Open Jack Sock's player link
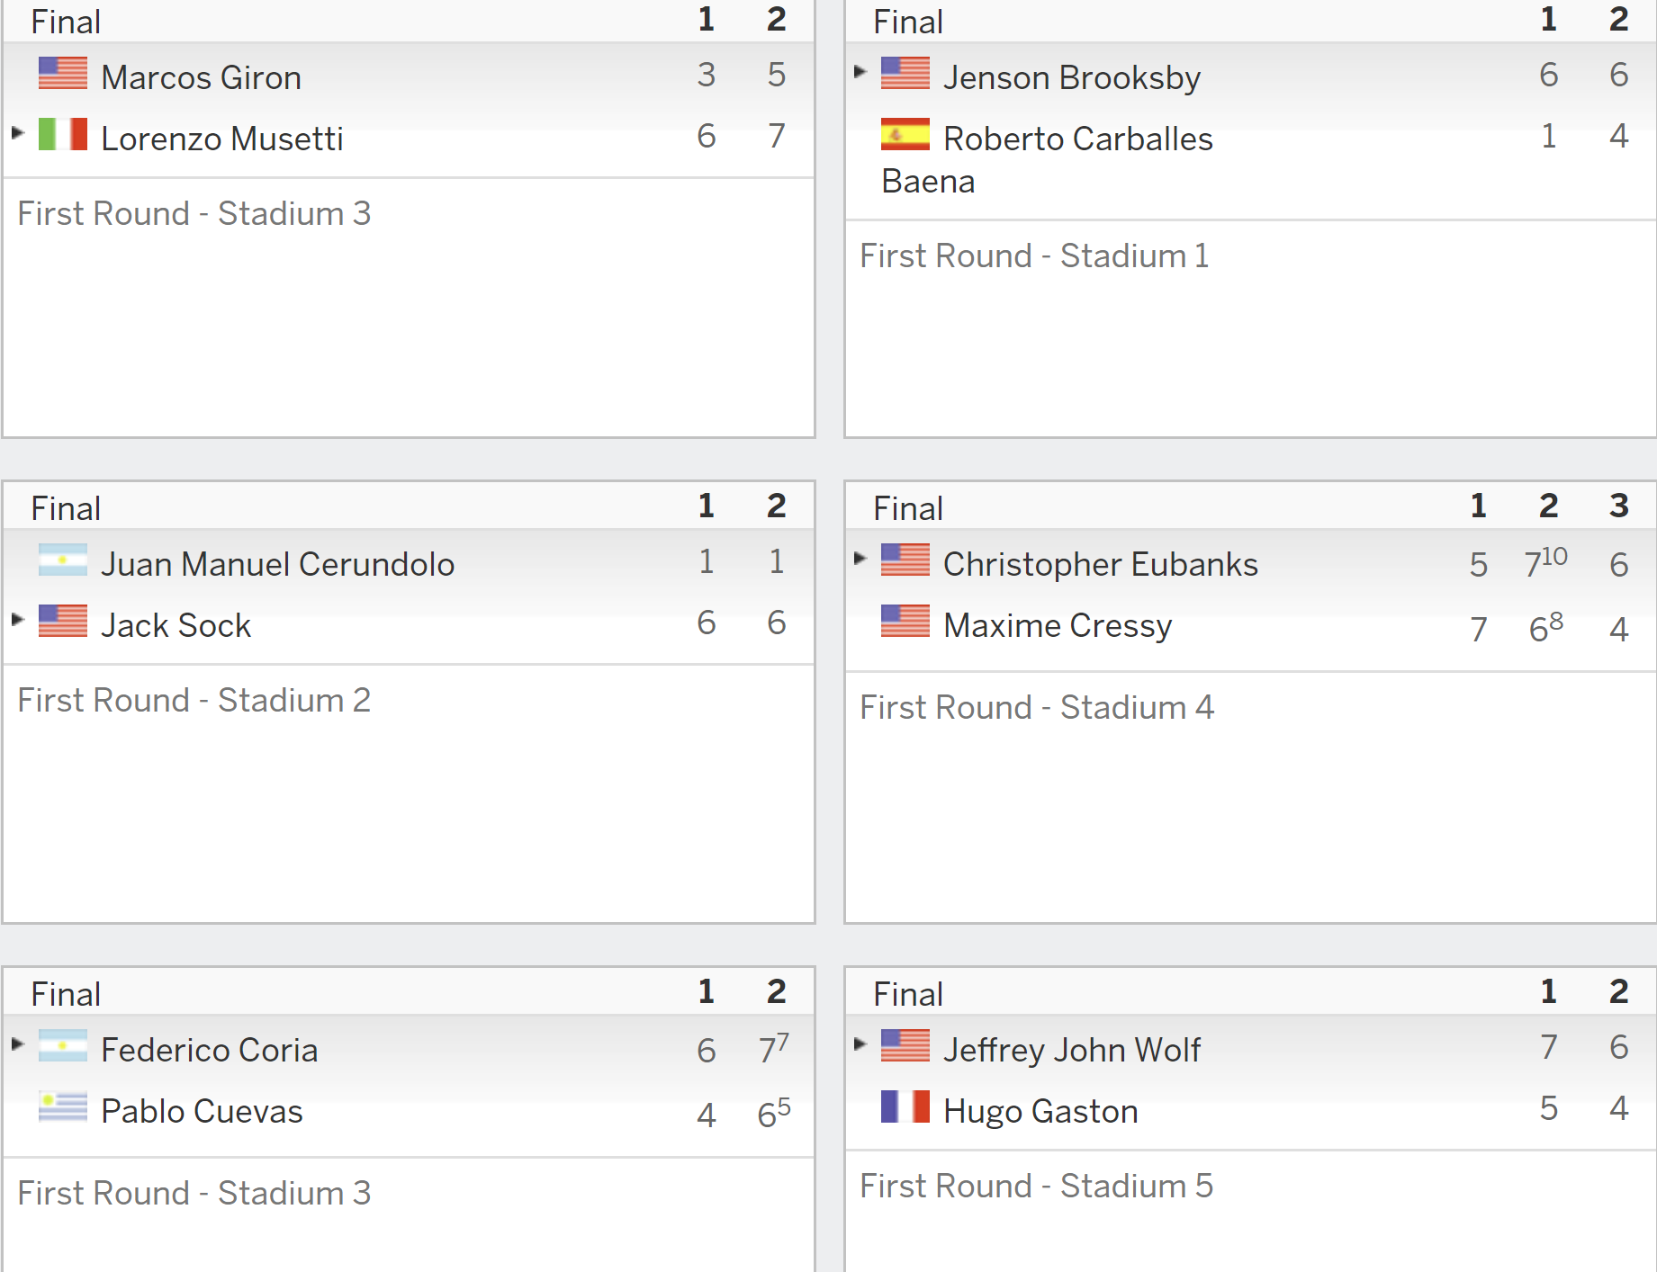Screen dimensions: 1657x1272 (x=176, y=625)
